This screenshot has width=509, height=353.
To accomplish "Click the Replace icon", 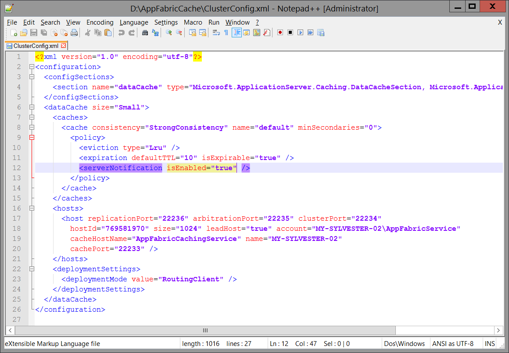I will [155, 32].
